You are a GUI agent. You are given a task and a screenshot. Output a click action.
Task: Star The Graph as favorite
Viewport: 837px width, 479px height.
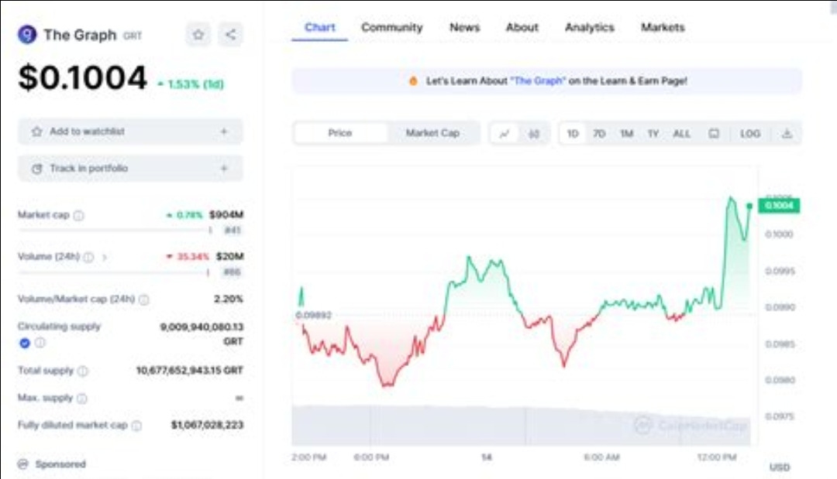click(x=198, y=35)
